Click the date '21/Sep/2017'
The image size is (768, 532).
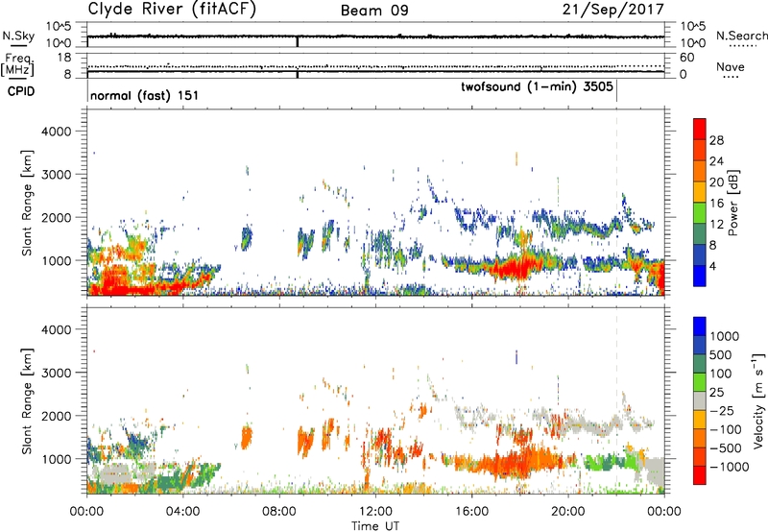(613, 10)
